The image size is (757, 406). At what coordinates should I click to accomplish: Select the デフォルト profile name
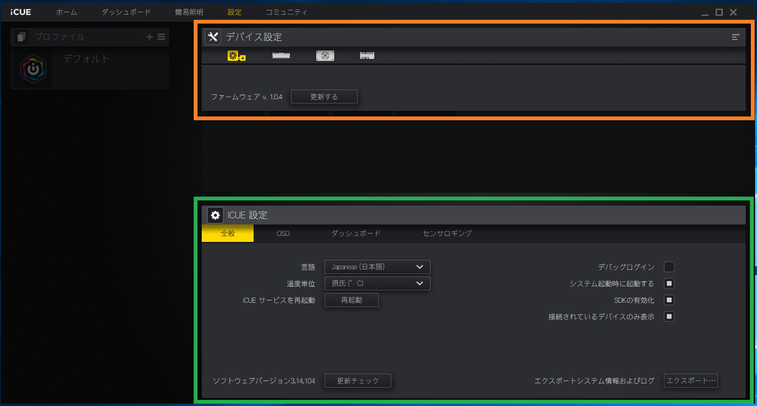pos(86,59)
